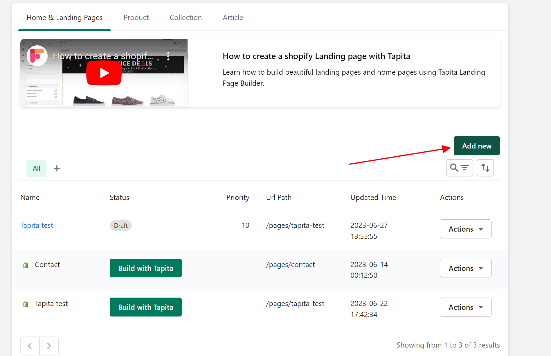This screenshot has height=356, width=551.
Task: Expand Actions dropdown for 2023-06-22 row
Action: click(466, 307)
